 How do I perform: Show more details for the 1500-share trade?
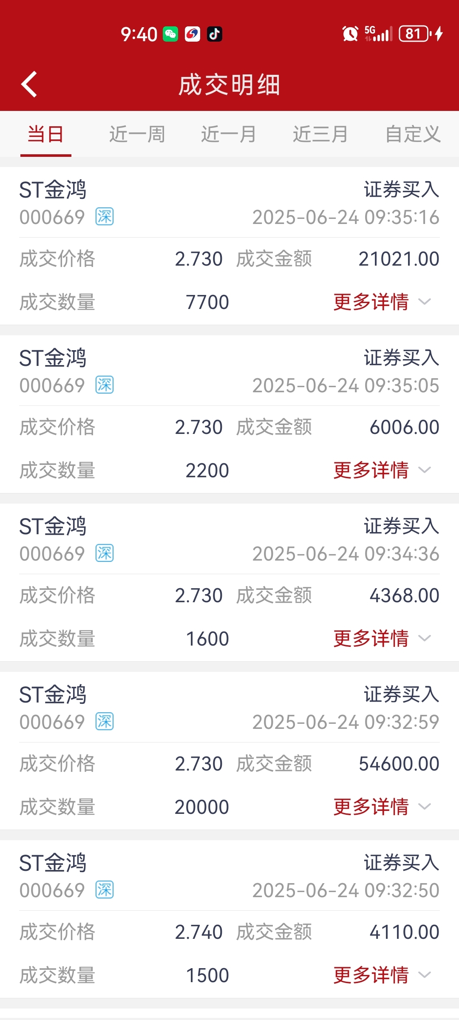(x=382, y=975)
